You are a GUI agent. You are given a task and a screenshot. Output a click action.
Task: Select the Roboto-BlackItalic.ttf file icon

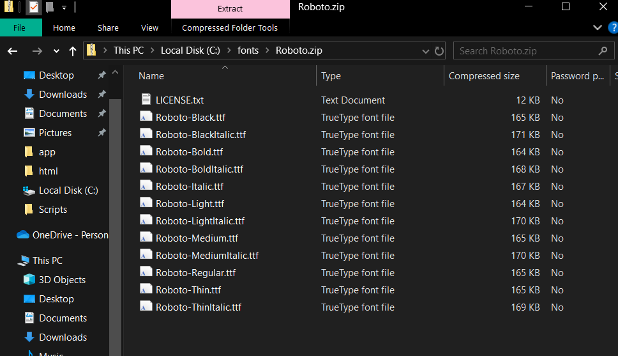click(x=146, y=134)
